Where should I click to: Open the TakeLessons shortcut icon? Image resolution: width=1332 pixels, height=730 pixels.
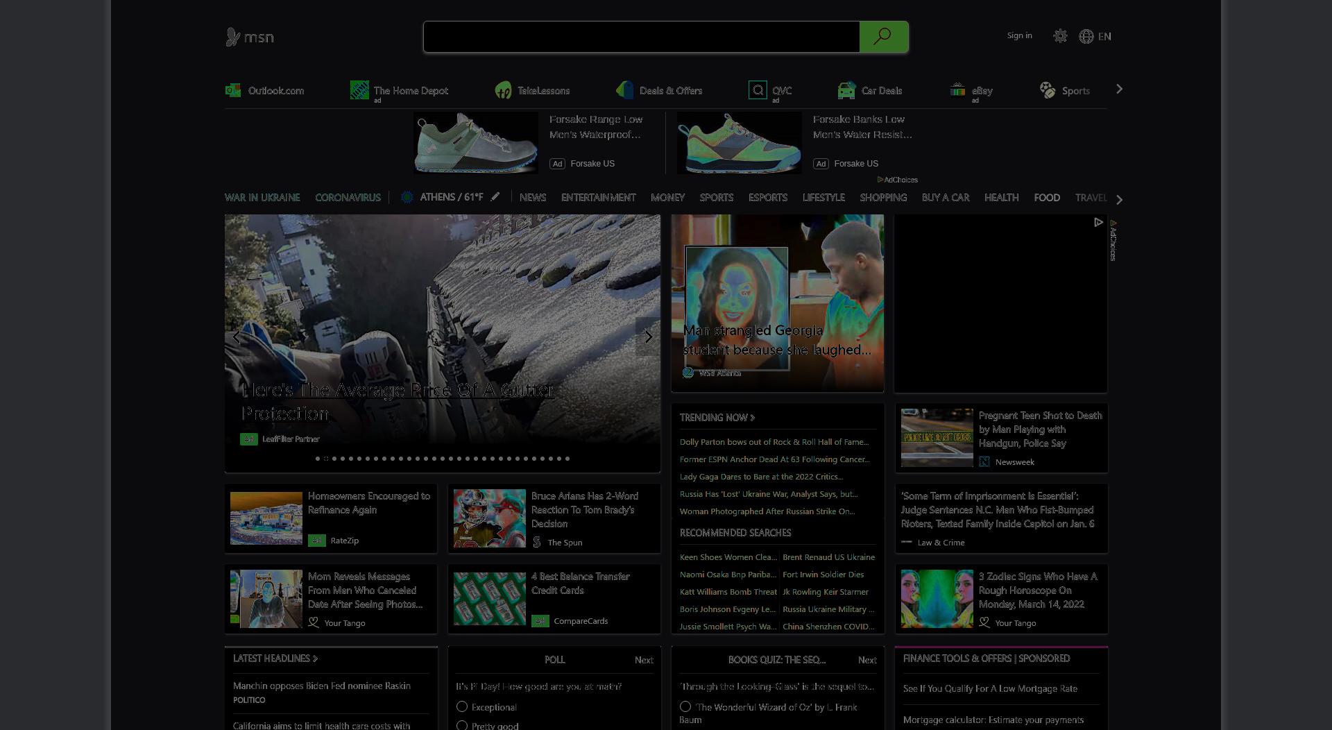pyautogui.click(x=503, y=90)
